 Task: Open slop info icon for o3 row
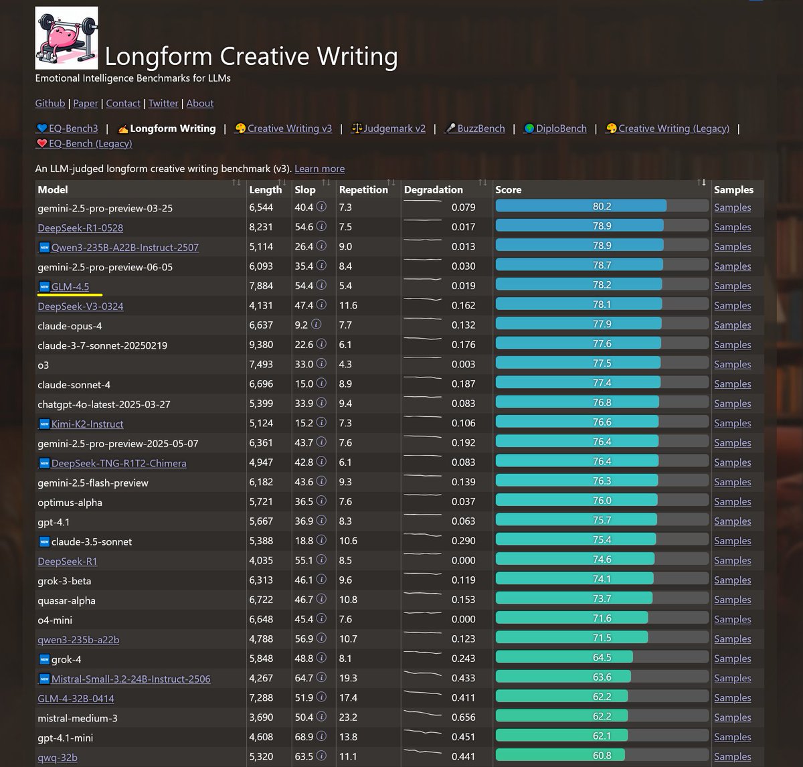(321, 363)
